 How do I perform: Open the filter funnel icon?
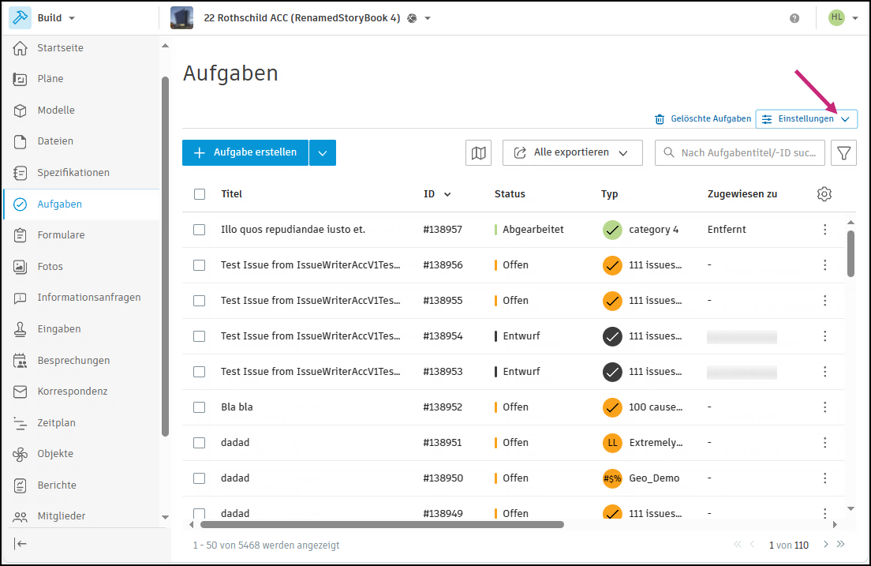[x=844, y=153]
